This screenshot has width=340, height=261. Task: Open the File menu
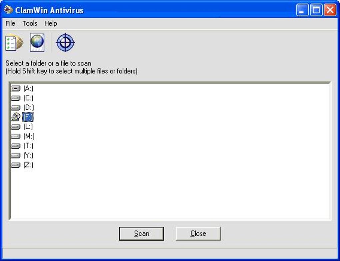10,23
